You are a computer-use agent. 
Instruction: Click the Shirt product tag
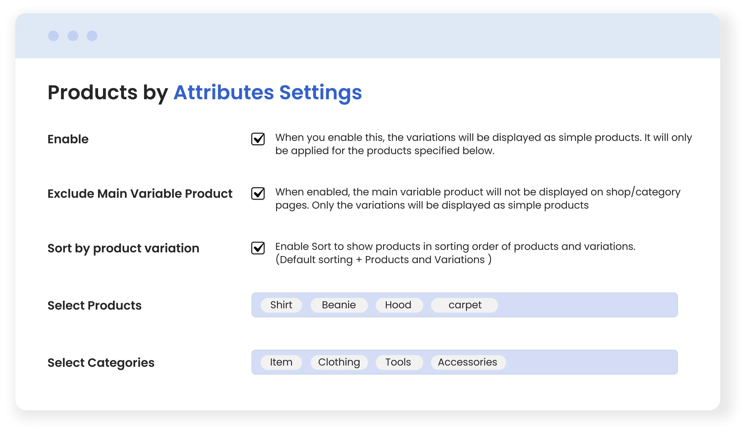click(281, 305)
